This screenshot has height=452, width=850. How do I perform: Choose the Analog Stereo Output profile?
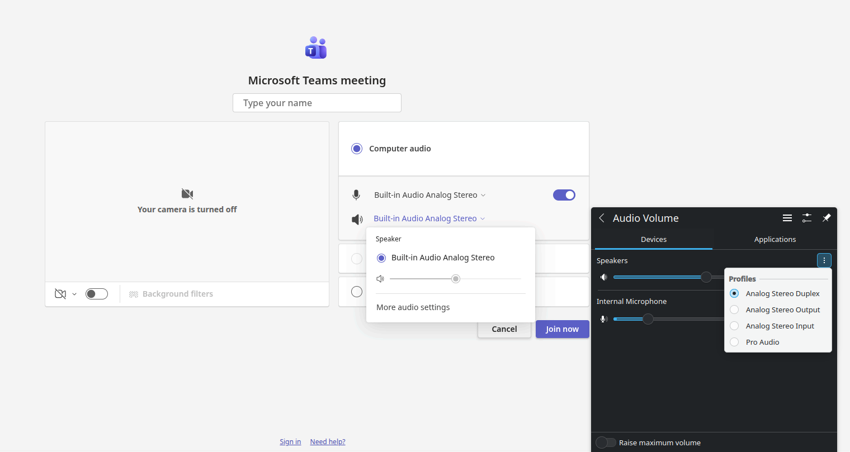pyautogui.click(x=734, y=310)
